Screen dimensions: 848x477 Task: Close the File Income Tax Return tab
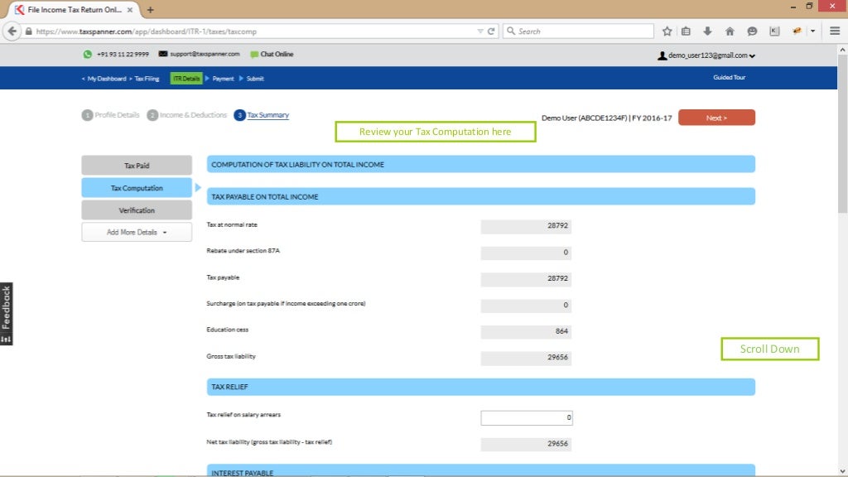pyautogui.click(x=130, y=10)
